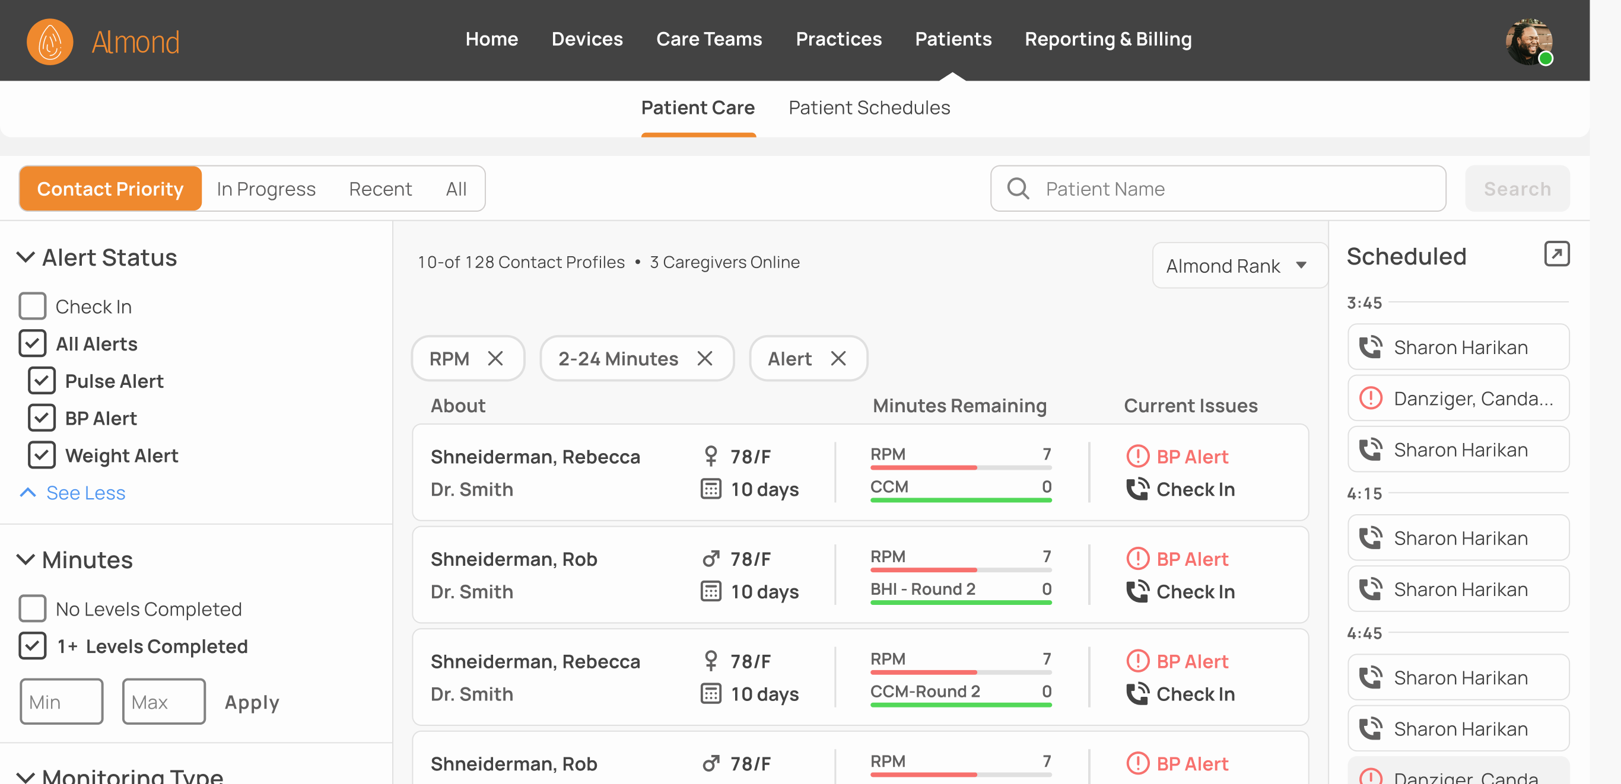Remove the 2-24 Minutes filter chip

[704, 358]
